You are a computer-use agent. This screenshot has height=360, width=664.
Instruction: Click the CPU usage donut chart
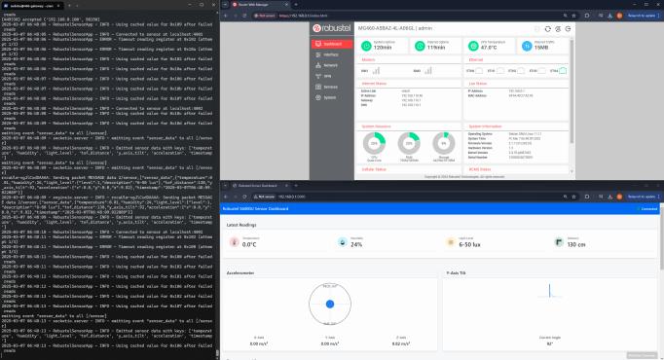374,143
